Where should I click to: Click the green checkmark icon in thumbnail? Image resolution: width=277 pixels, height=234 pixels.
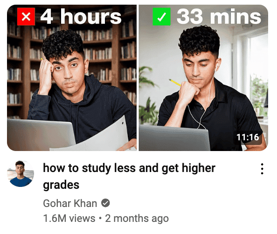coord(161,17)
